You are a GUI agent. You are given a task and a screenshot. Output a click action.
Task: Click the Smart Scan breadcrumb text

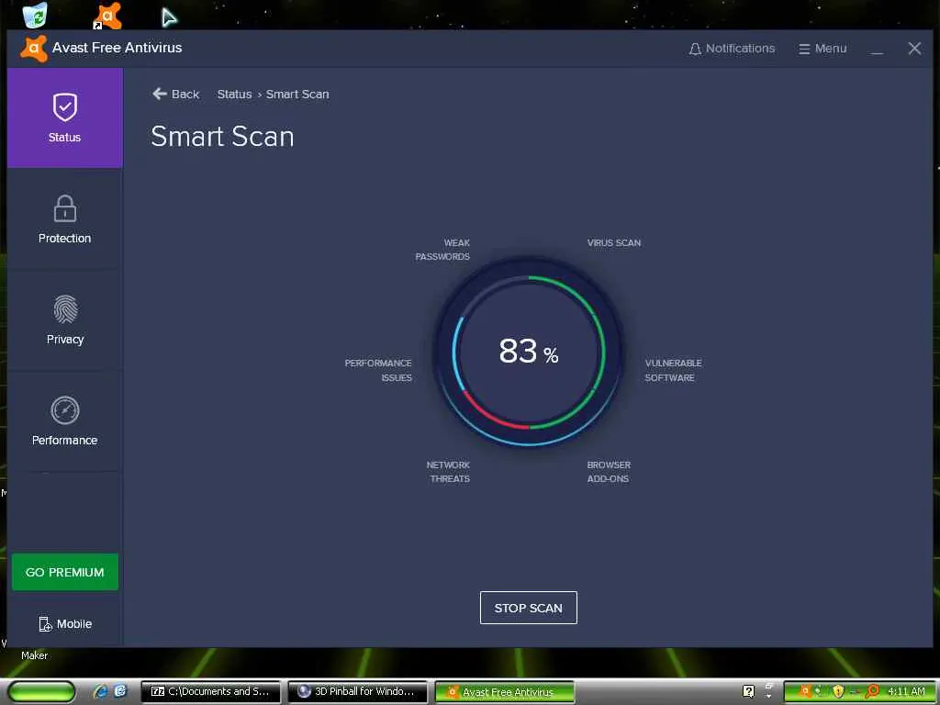tap(297, 95)
